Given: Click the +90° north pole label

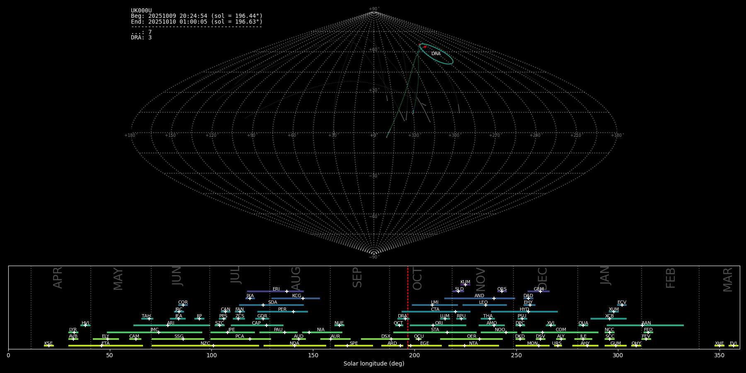Looking at the screenshot, I should (x=374, y=9).
